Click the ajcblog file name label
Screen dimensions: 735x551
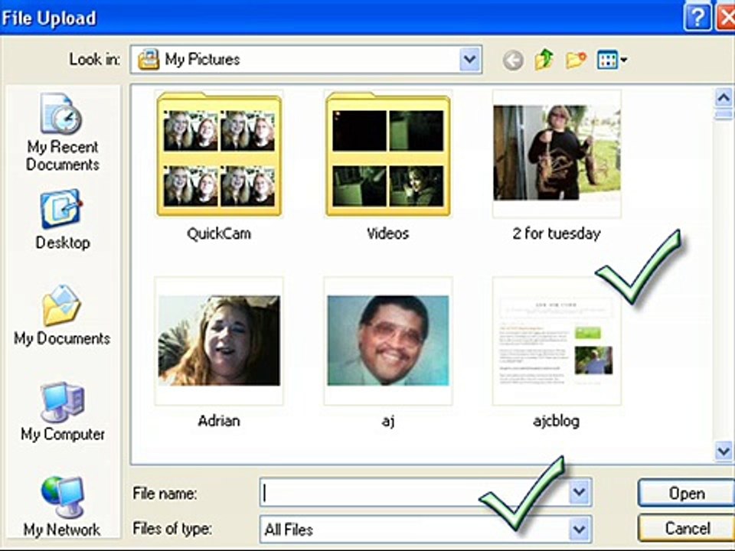(557, 421)
